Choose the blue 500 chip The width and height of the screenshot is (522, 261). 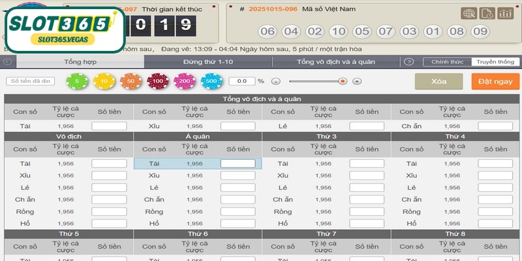212,81
